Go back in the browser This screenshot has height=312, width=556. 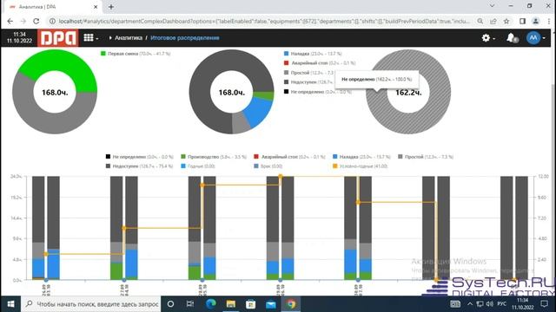coord(10,21)
